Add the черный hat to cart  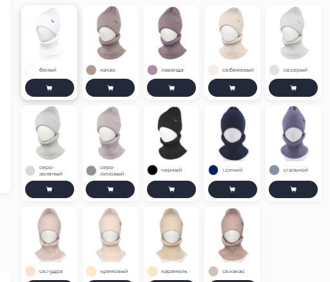[171, 189]
